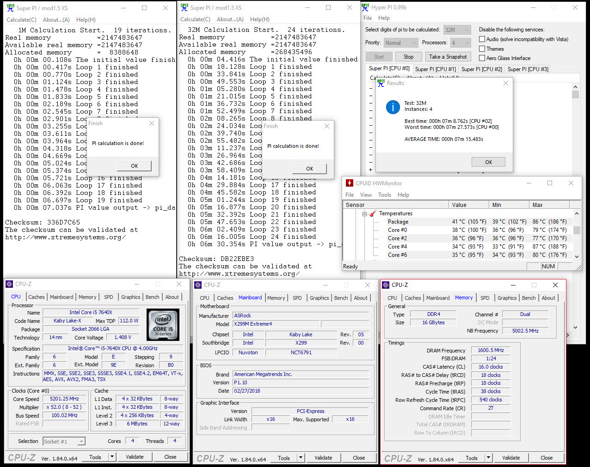Click the Tools button in CPU-Z Mainboard window
Screen dimensions: 590x467
(284, 458)
